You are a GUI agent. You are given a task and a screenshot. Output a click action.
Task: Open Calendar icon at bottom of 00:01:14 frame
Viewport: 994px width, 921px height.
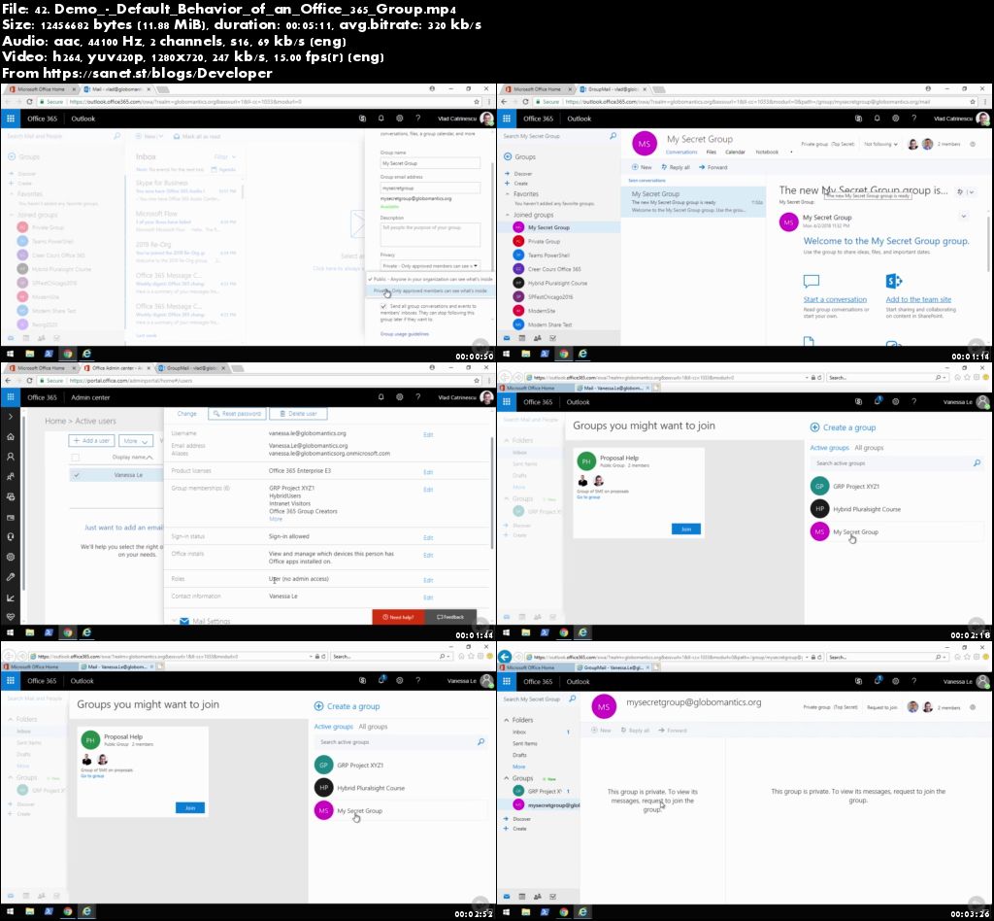(x=522, y=338)
